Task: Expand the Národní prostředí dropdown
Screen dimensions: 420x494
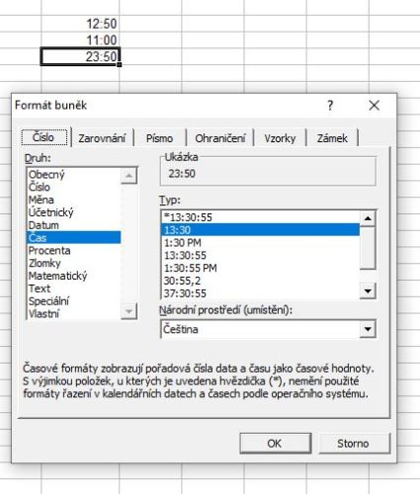Action: click(x=368, y=329)
